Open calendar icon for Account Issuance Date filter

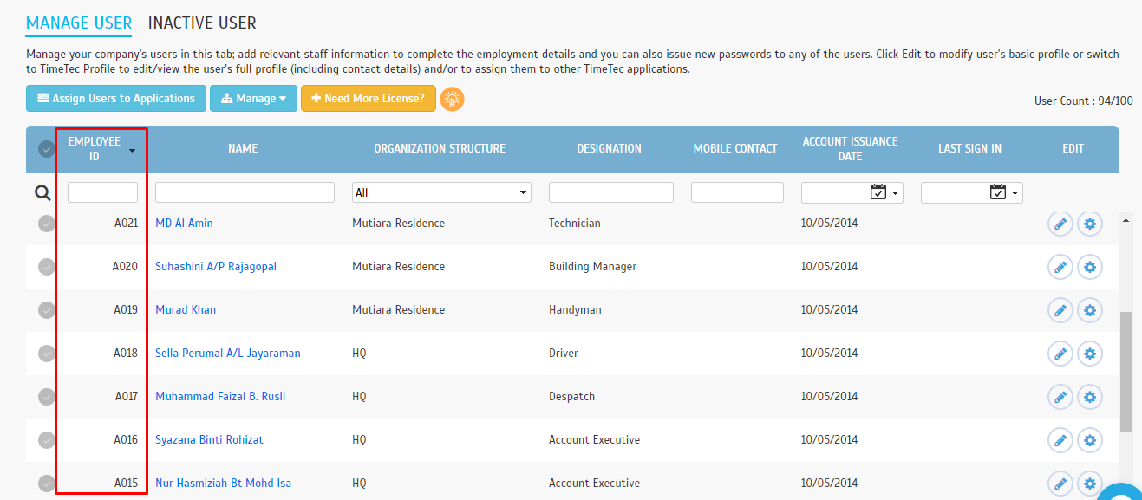878,192
